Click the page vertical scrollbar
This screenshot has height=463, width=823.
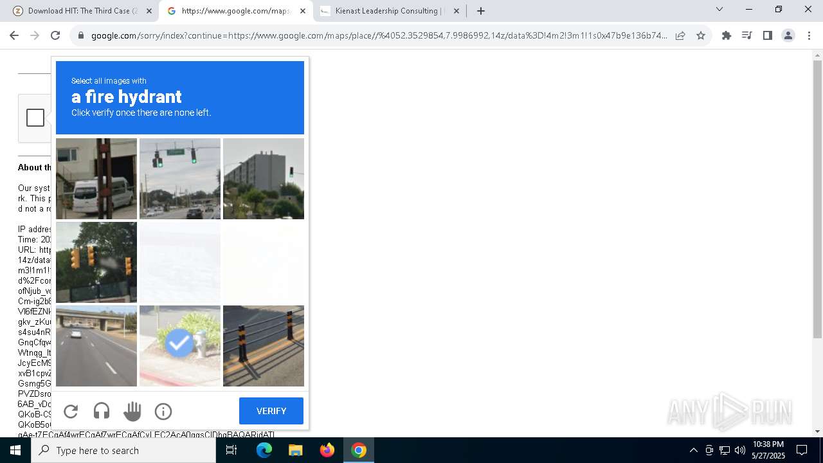tap(817, 199)
